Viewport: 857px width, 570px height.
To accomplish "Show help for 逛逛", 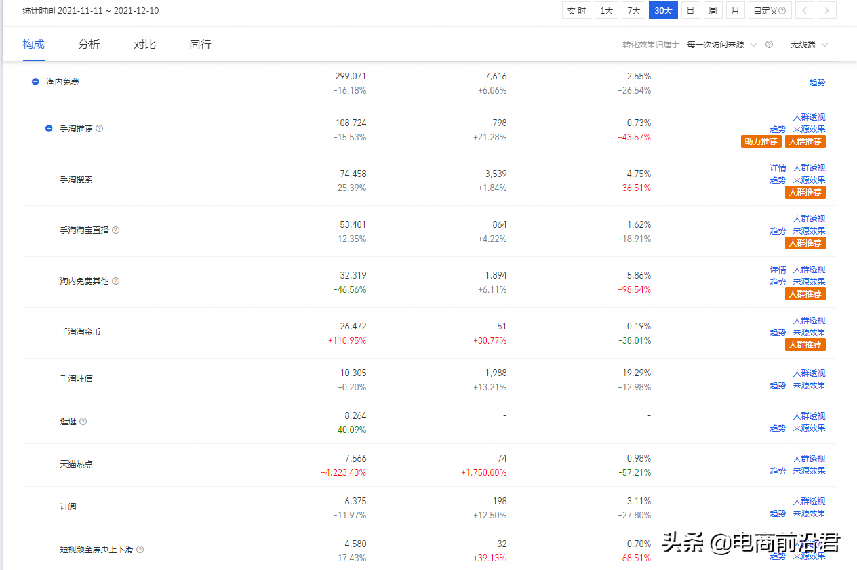I will coord(83,422).
